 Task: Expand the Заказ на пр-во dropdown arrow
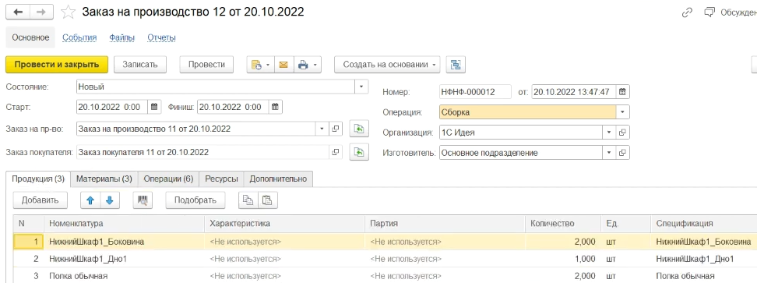click(322, 129)
